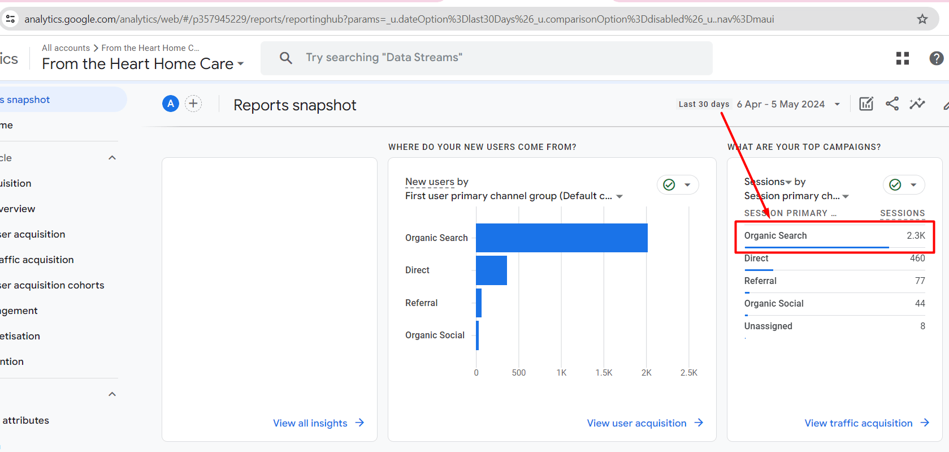Click the Organic Social bar in chart
This screenshot has height=452, width=949.
coord(478,335)
